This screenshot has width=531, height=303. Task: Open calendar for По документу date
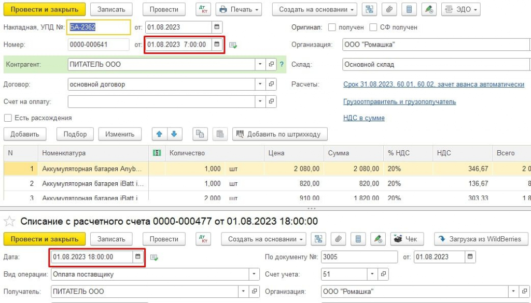point(470,257)
